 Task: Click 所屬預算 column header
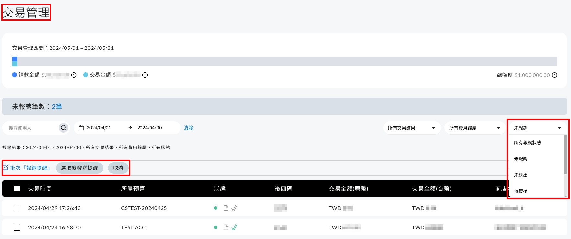pyautogui.click(x=133, y=189)
